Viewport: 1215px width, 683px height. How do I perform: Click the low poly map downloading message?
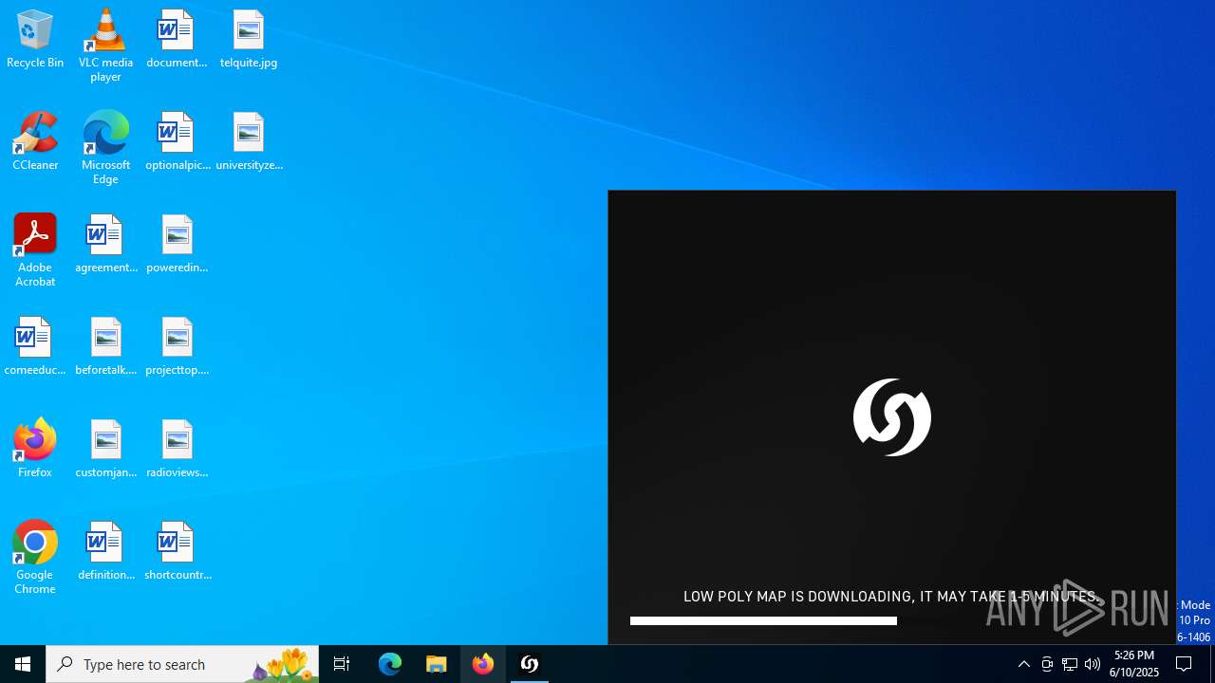pyautogui.click(x=891, y=597)
